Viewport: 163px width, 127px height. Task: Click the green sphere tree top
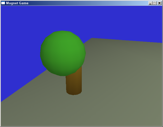63,53
